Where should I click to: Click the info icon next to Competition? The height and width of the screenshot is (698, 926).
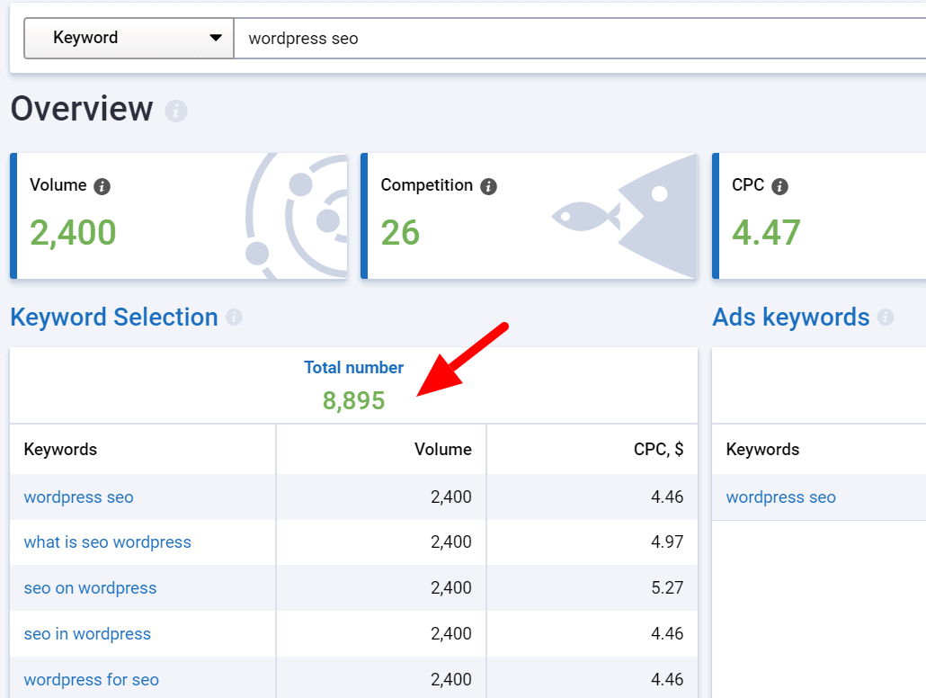click(488, 187)
